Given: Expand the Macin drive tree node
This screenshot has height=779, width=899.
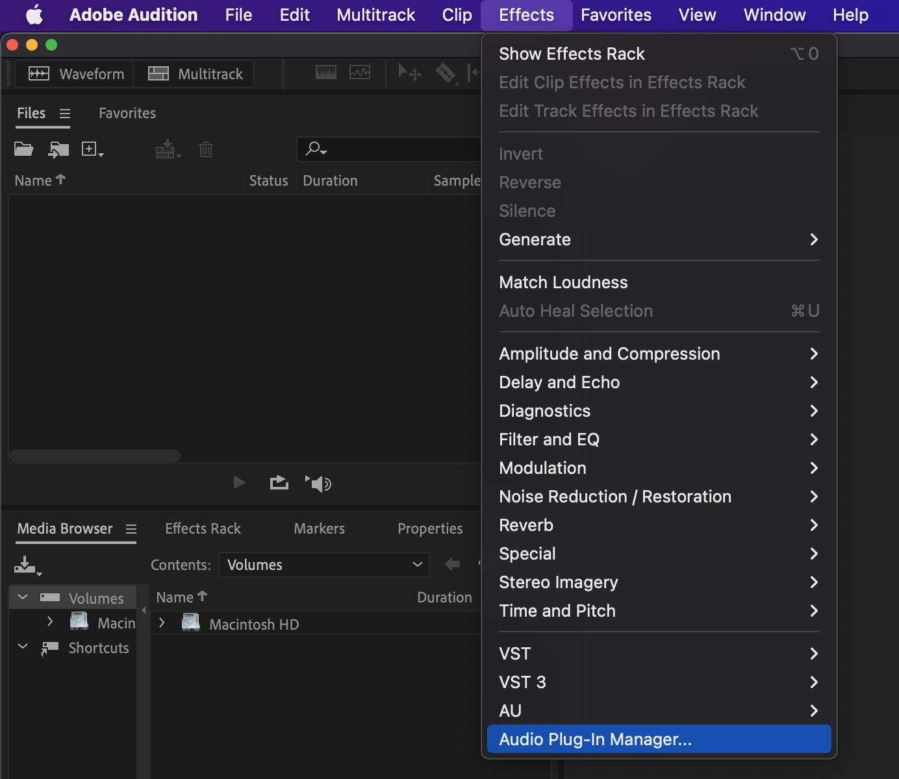Looking at the screenshot, I should pyautogui.click(x=50, y=622).
